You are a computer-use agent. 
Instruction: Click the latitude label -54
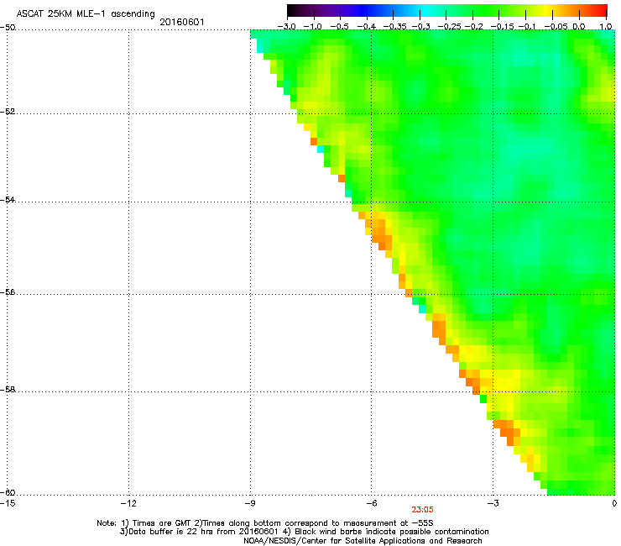coord(8,199)
